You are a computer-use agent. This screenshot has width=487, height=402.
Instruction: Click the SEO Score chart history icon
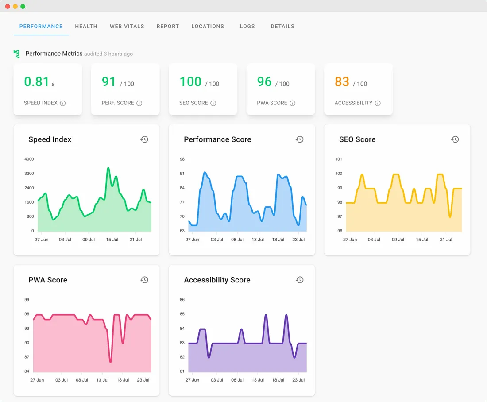point(455,139)
